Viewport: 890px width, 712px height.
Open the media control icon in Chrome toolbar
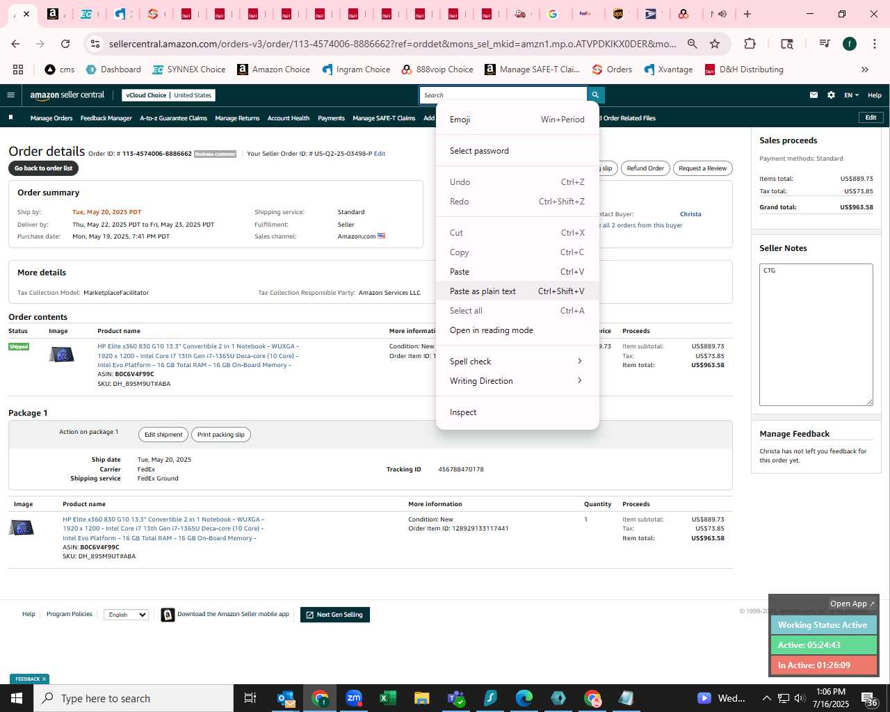tap(825, 44)
